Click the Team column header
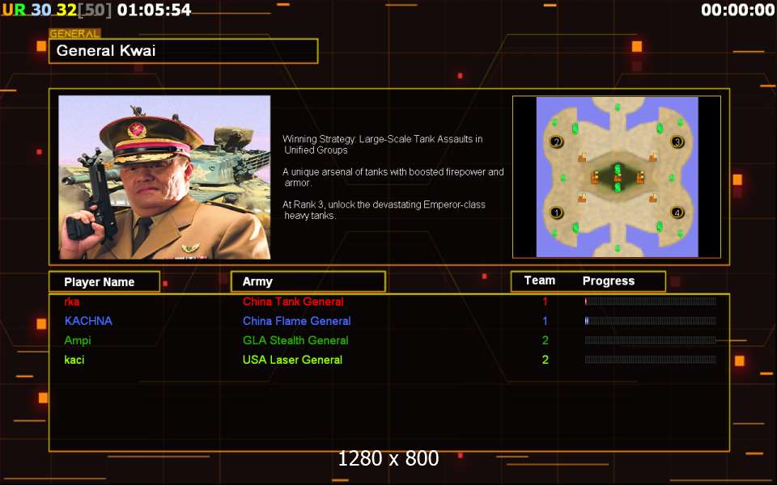Image resolution: width=777 pixels, height=485 pixels. click(540, 280)
